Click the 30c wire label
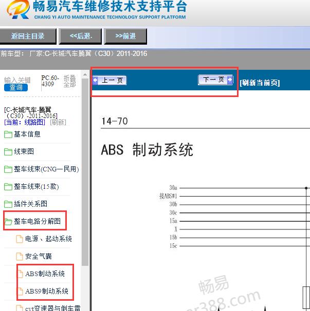The height and width of the screenshot is (311, 310). (x=173, y=212)
